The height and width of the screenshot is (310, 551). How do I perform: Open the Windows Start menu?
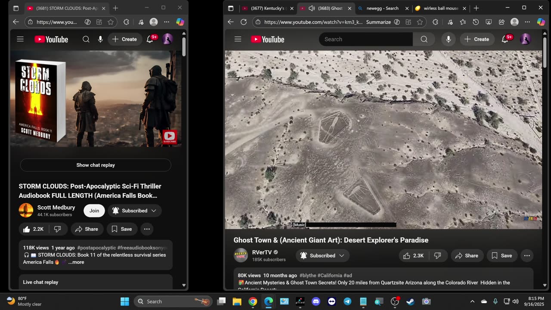125,301
